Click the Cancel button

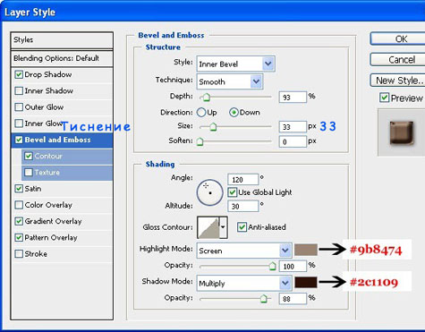(398, 60)
